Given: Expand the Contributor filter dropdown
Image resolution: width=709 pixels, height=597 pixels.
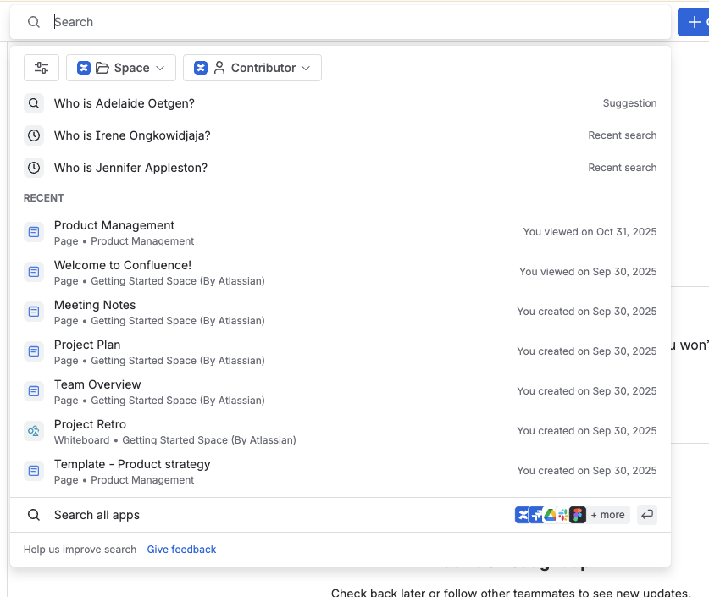Looking at the screenshot, I should click(252, 68).
